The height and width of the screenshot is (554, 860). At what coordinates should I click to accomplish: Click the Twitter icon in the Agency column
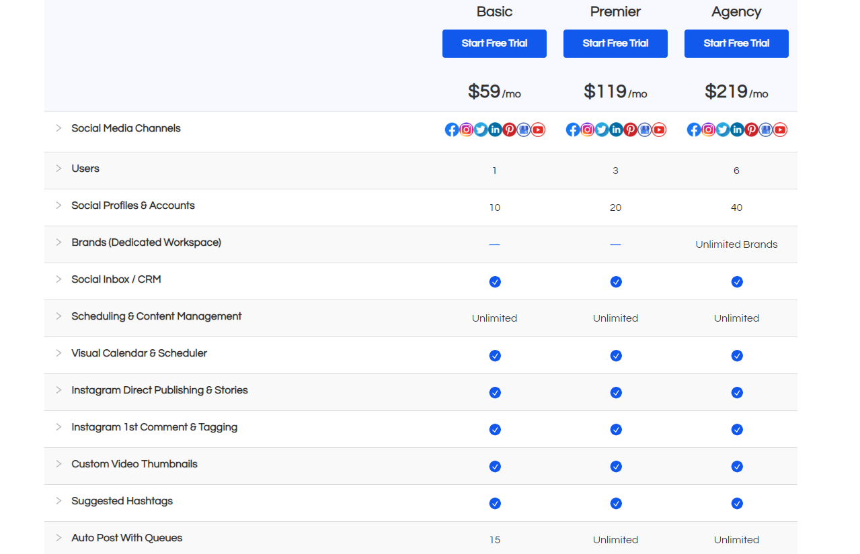(723, 130)
